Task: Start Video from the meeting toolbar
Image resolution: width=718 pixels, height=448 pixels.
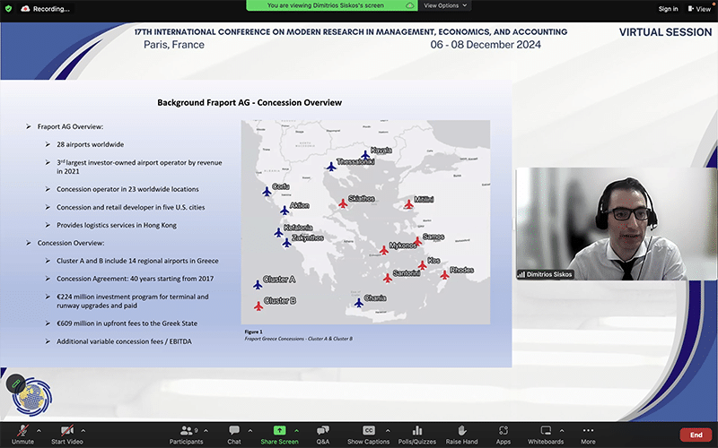Action: 66,433
